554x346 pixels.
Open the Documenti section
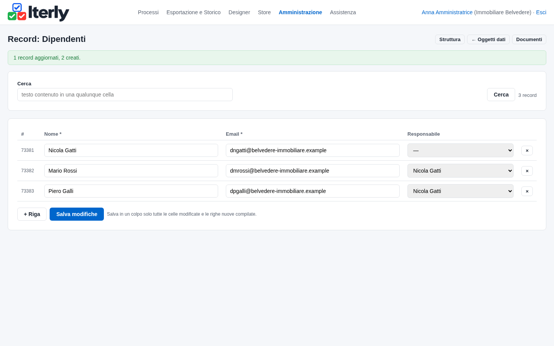(x=529, y=40)
